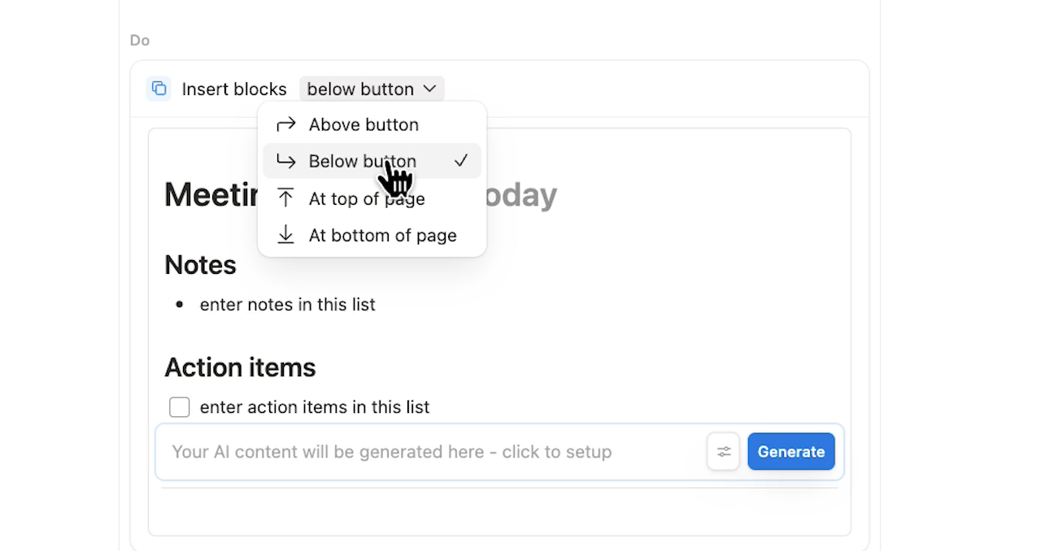Pick "At top of page" from the menu
Viewport: 1058px width, 551px height.
[367, 197]
